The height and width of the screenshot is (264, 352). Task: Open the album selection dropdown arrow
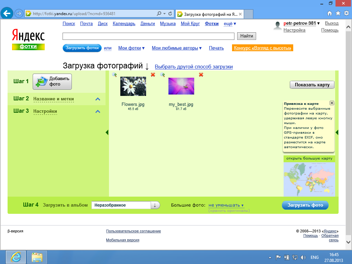pos(155,205)
